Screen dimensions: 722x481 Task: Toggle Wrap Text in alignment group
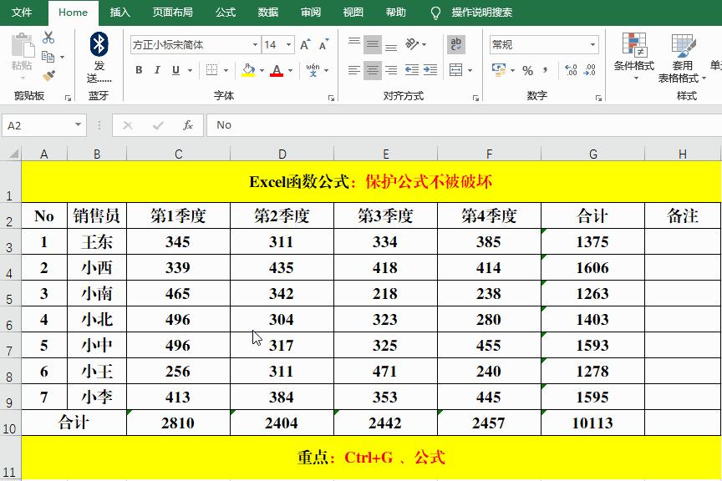[455, 43]
